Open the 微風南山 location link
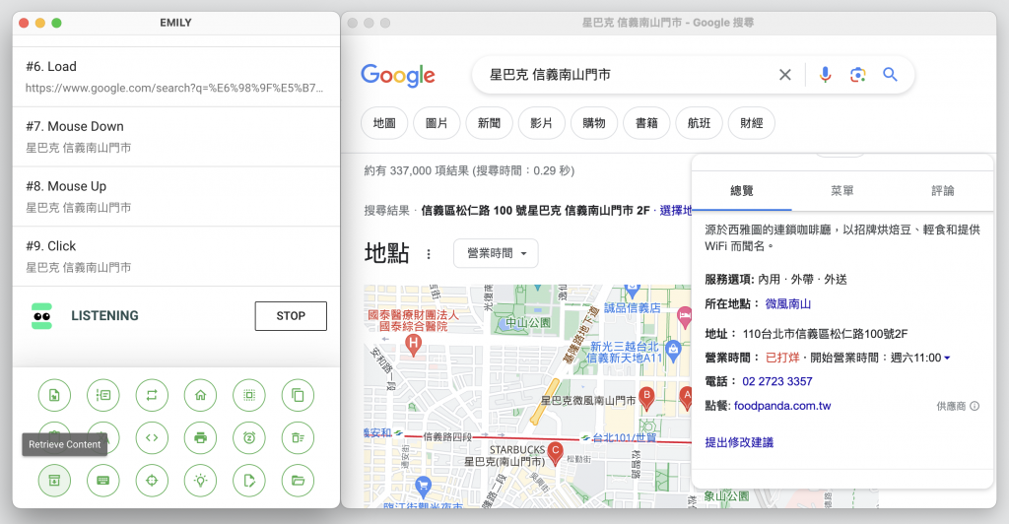Viewport: 1009px width, 524px height. (787, 304)
